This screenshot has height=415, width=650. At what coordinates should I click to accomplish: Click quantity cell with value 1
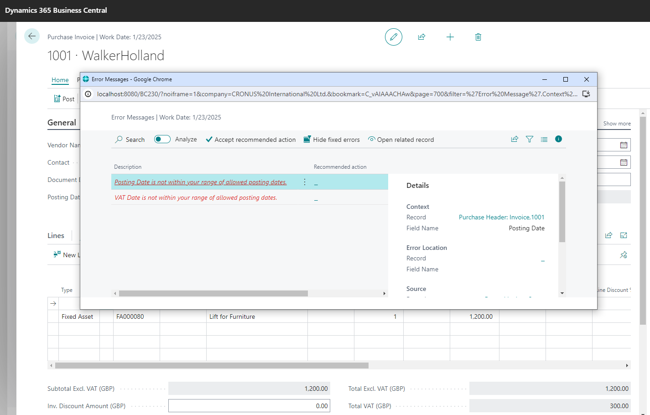coord(379,316)
